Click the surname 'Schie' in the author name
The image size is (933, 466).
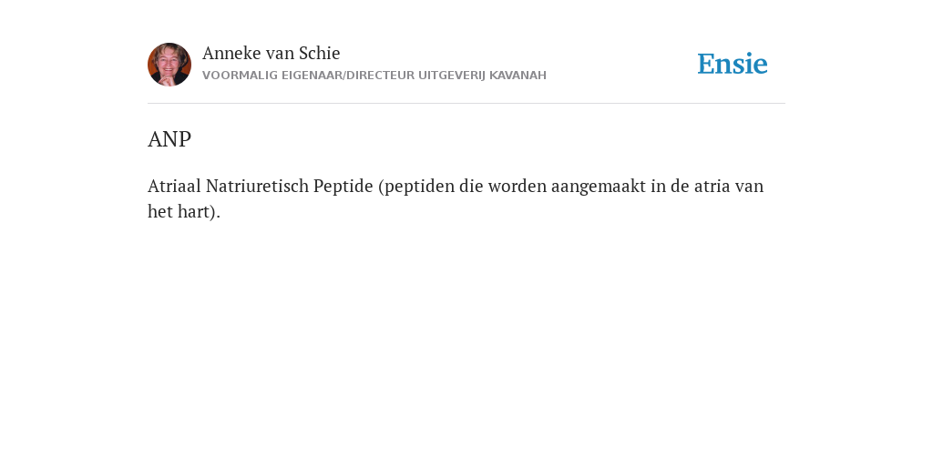[x=320, y=53]
